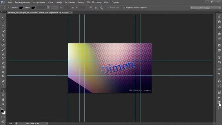Open path arrangement dropdown
Screen dimensions: 222x125
click(101, 8)
